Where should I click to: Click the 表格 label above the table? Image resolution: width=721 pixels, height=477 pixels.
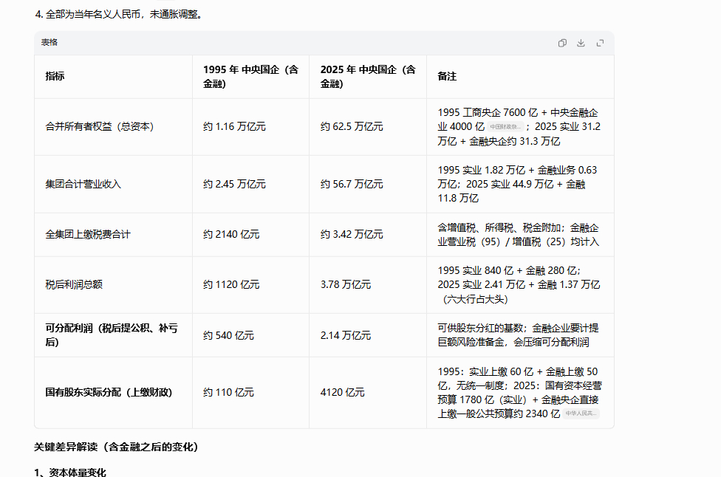[49, 42]
